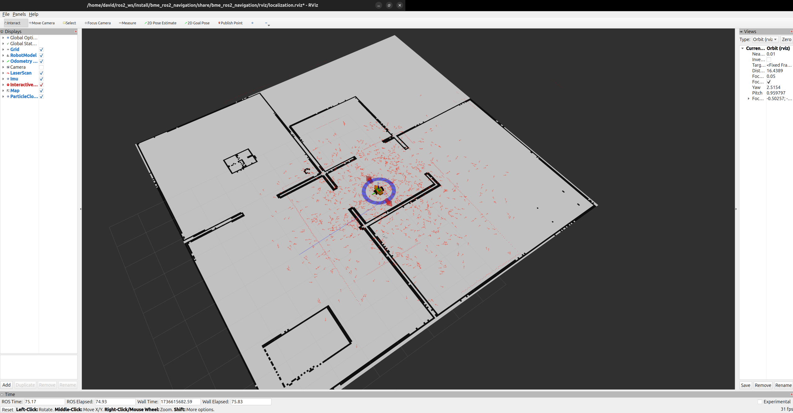Uncheck the ParticleCloud display
This screenshot has height=413, width=793.
click(x=41, y=97)
